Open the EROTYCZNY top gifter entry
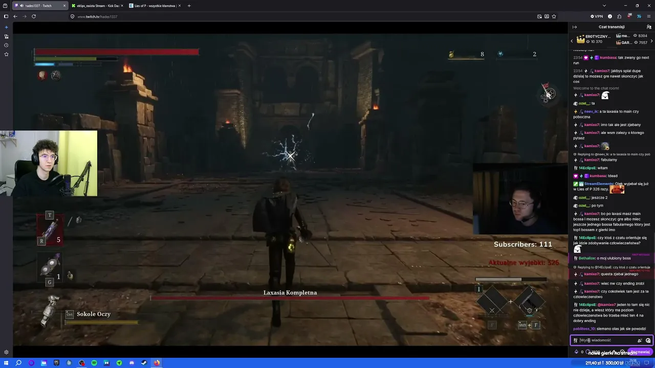This screenshot has width=655, height=368. (x=594, y=39)
